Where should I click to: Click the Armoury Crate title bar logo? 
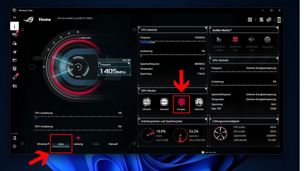click(14, 10)
